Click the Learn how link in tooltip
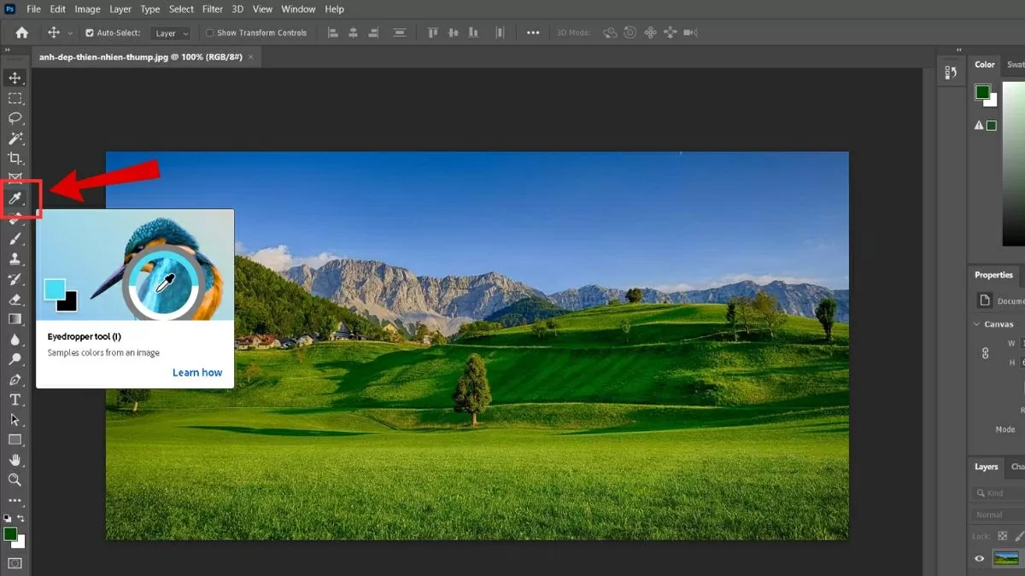Image resolution: width=1025 pixels, height=576 pixels. (197, 372)
